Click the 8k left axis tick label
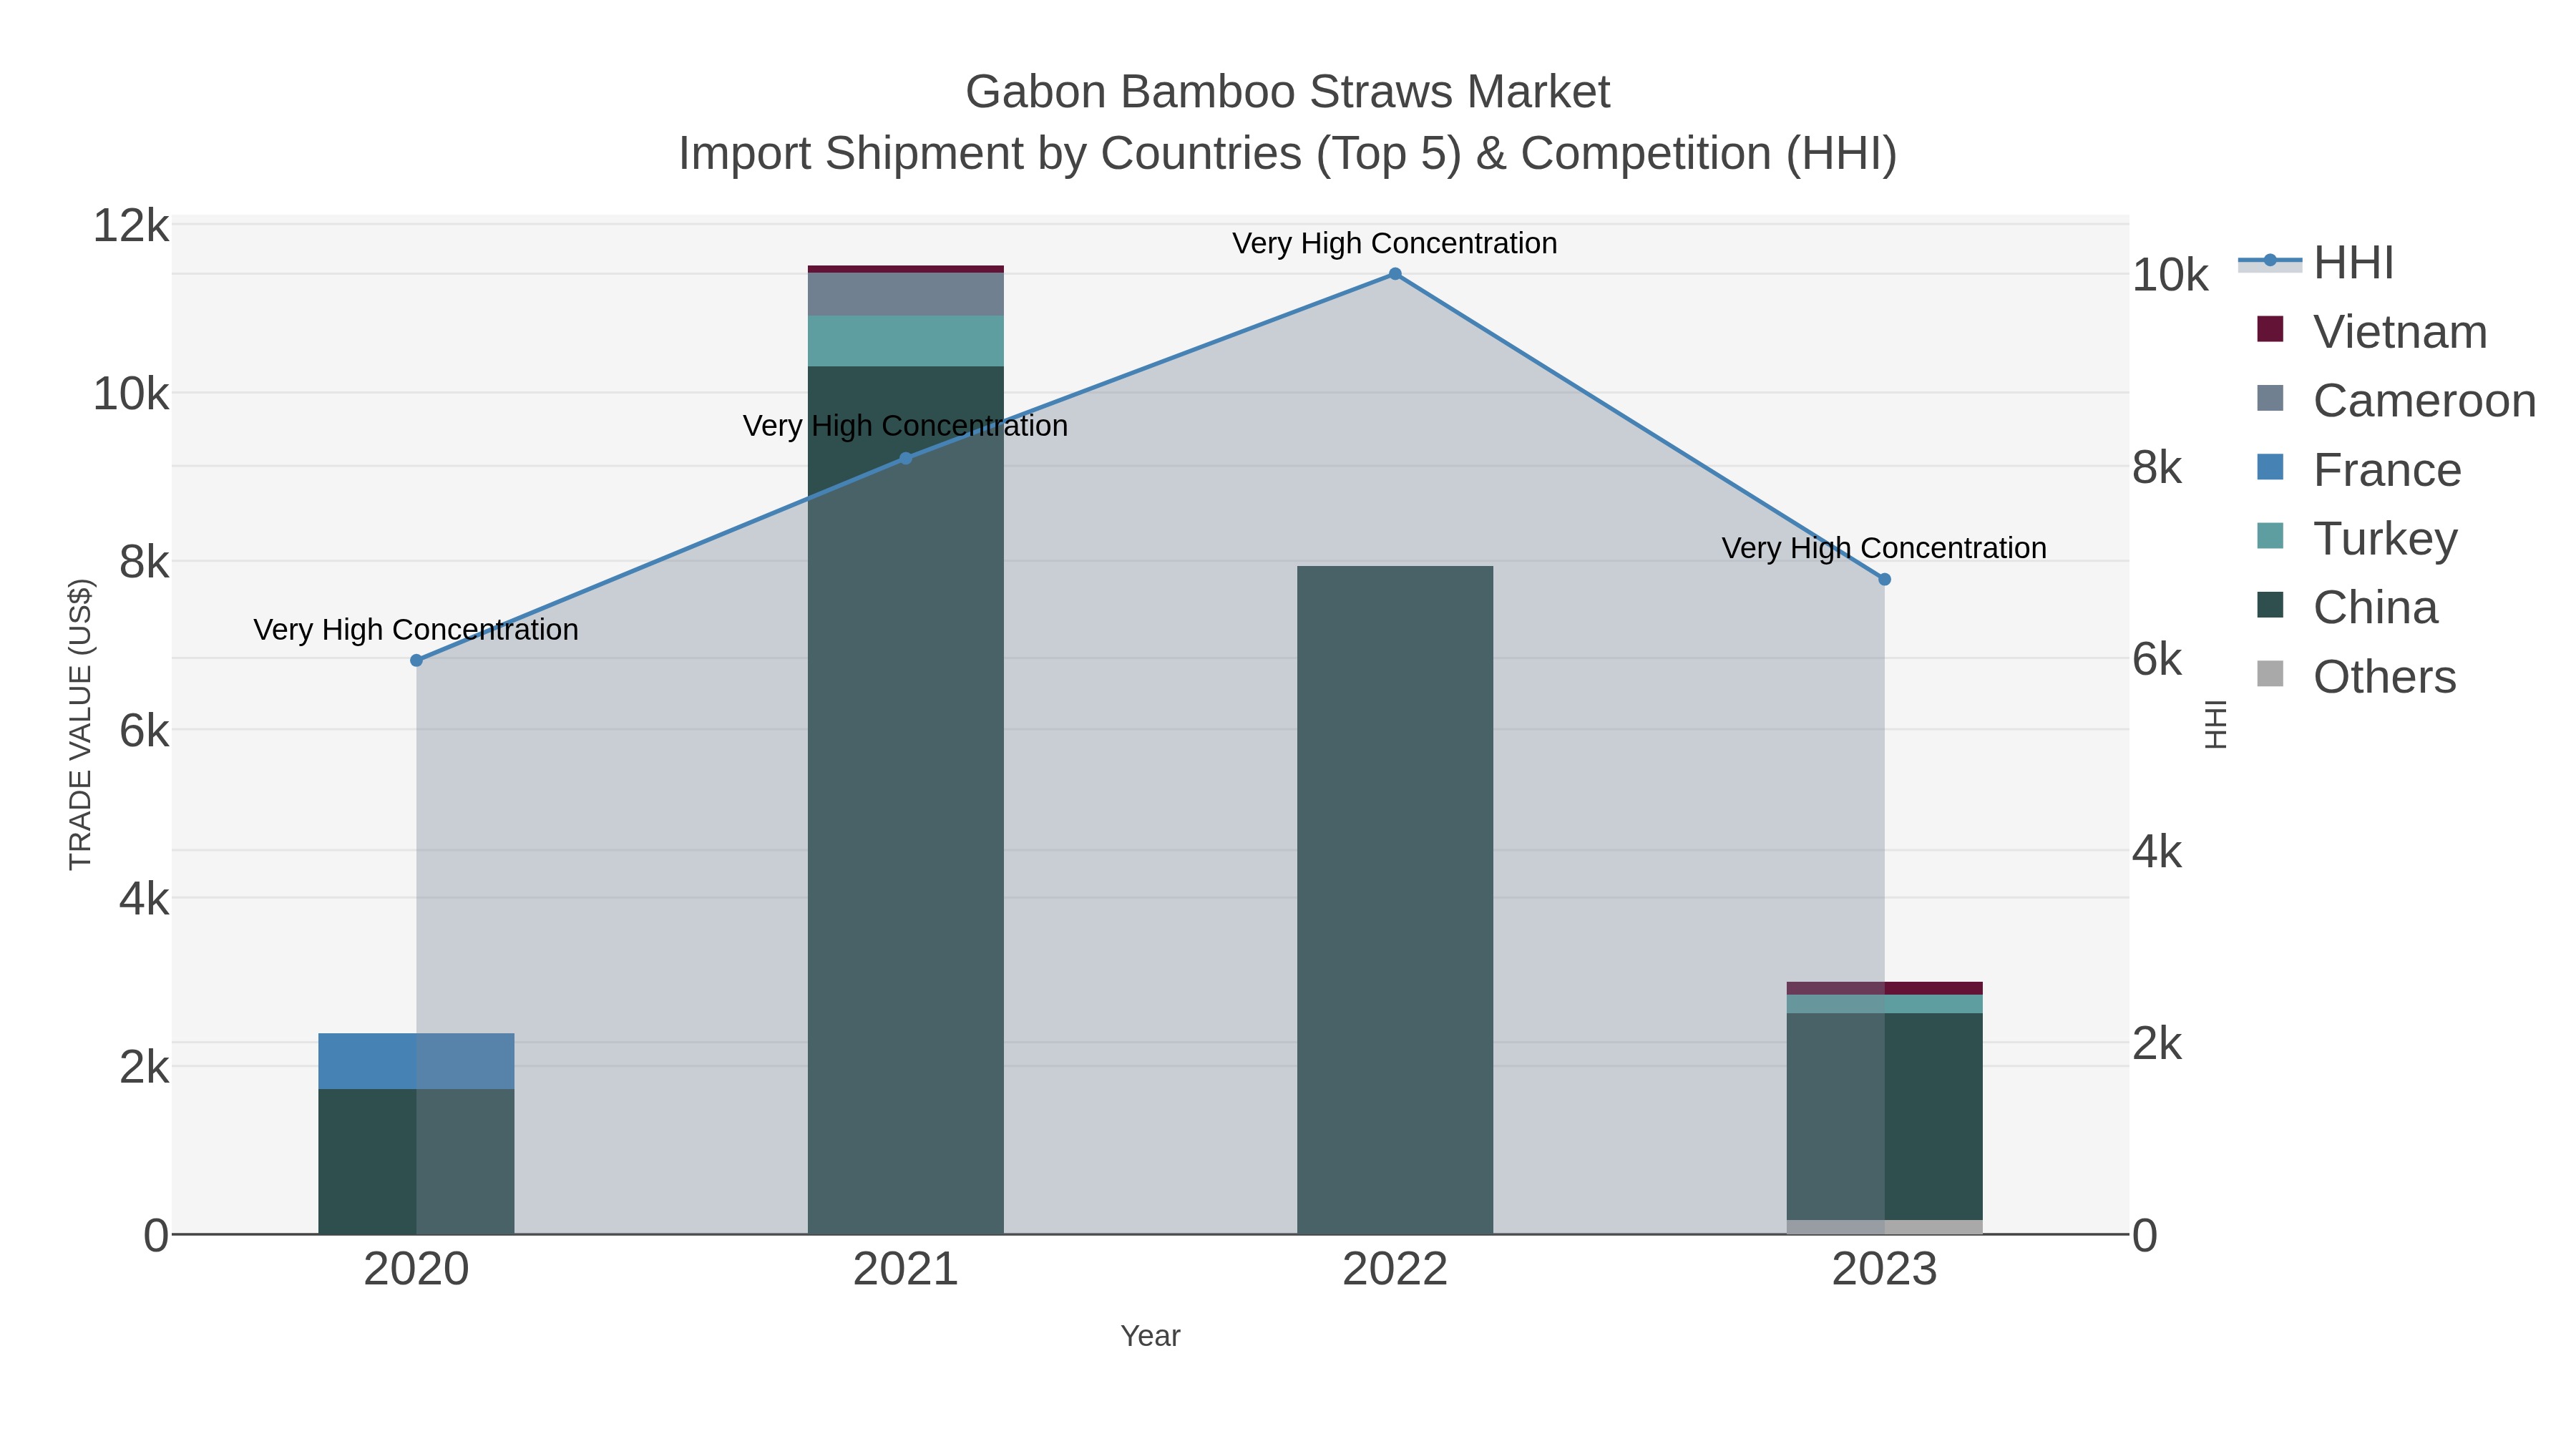Image resolution: width=2576 pixels, height=1449 pixels. tap(144, 562)
